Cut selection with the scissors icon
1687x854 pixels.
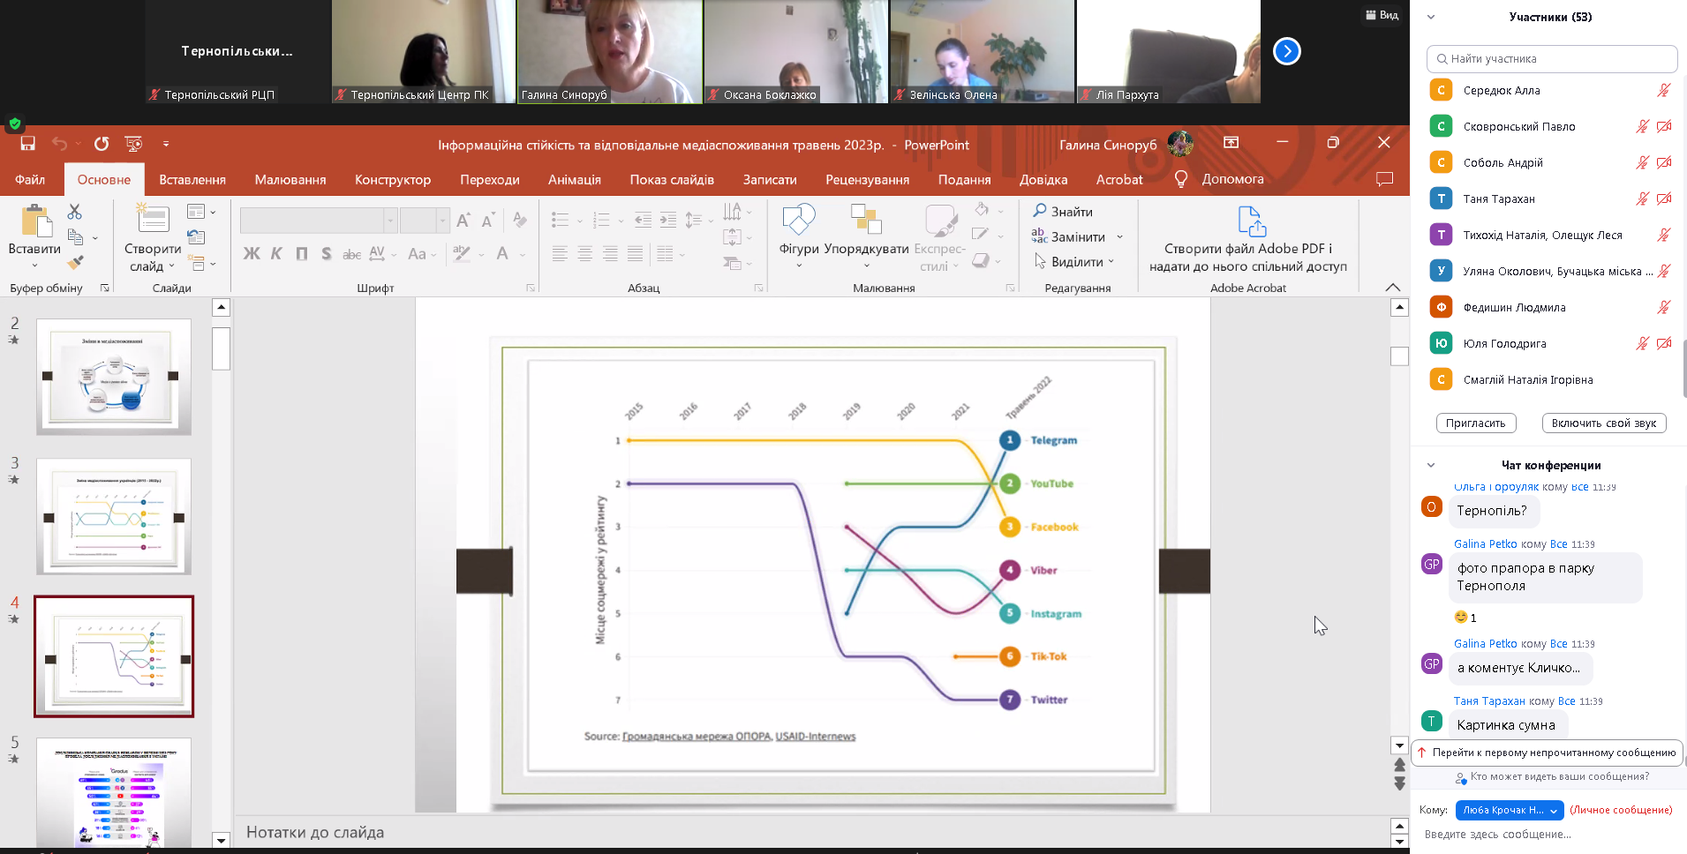[74, 212]
